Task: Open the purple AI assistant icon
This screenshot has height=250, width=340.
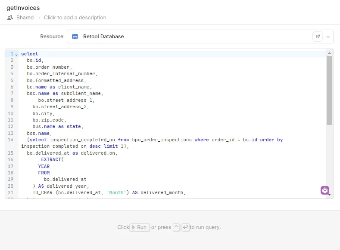Action: (x=325, y=190)
